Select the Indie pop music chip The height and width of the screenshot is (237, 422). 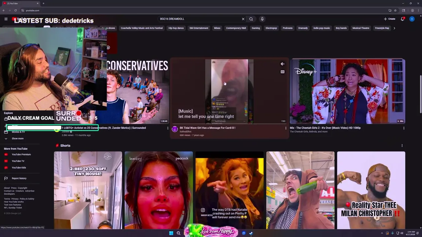pyautogui.click(x=322, y=28)
